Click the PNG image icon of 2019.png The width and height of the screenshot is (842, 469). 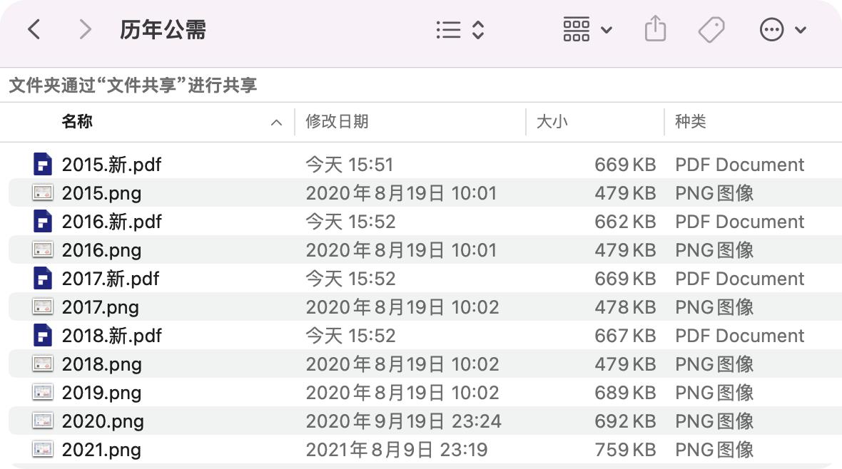click(x=43, y=392)
